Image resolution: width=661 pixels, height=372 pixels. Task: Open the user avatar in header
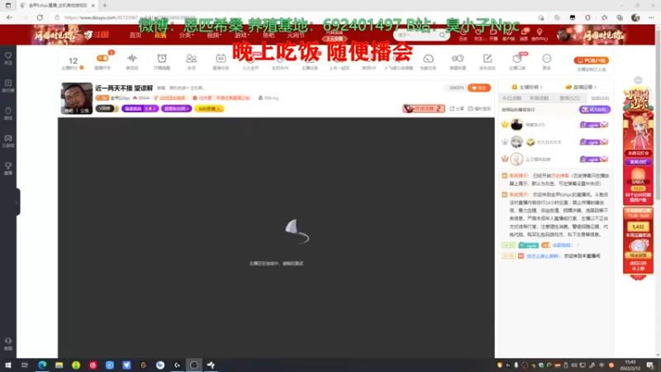pyautogui.click(x=564, y=35)
